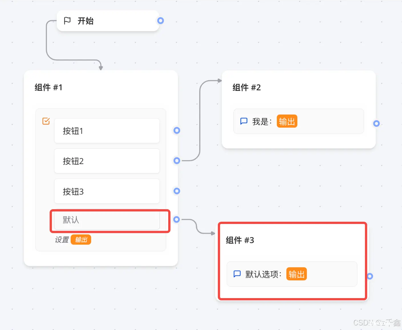Select the 按钮3 option
Image resolution: width=402 pixels, height=330 pixels.
click(x=107, y=191)
